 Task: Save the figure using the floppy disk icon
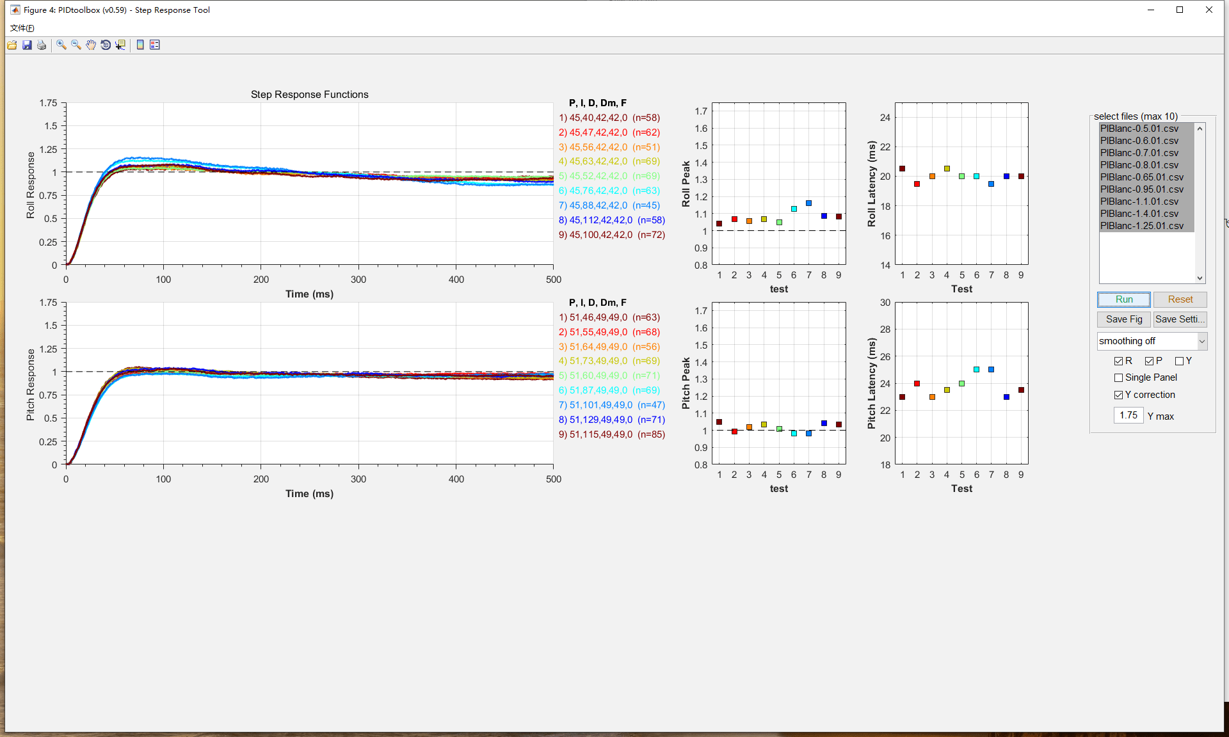tap(27, 45)
